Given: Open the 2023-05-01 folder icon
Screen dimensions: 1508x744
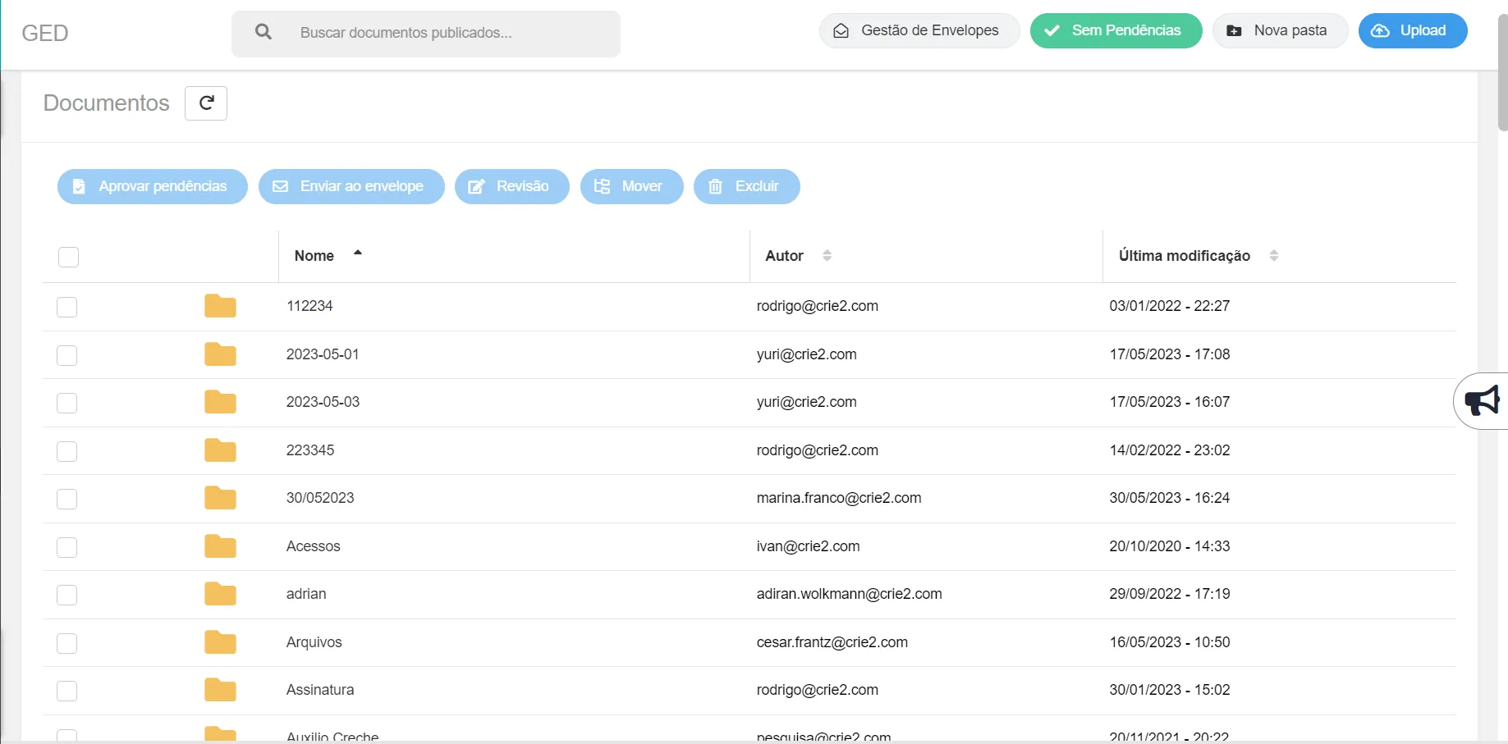Looking at the screenshot, I should (x=220, y=354).
